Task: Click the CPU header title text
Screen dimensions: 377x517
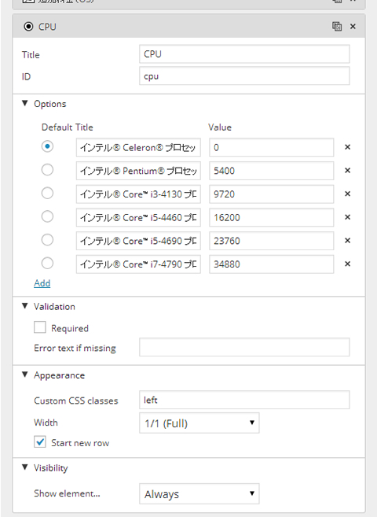Action: pos(47,27)
